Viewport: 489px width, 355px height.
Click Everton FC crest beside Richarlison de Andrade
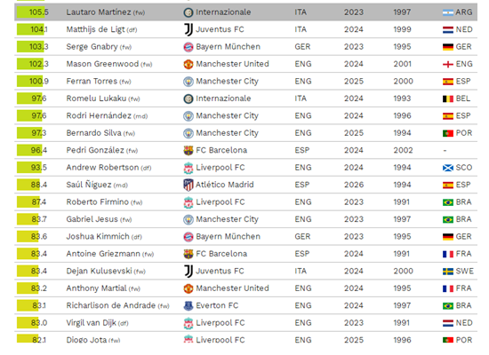tap(188, 306)
